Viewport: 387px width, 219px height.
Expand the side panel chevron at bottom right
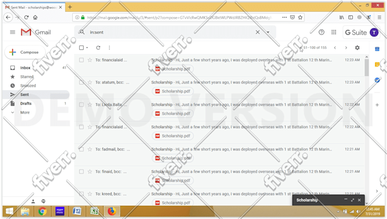click(377, 191)
